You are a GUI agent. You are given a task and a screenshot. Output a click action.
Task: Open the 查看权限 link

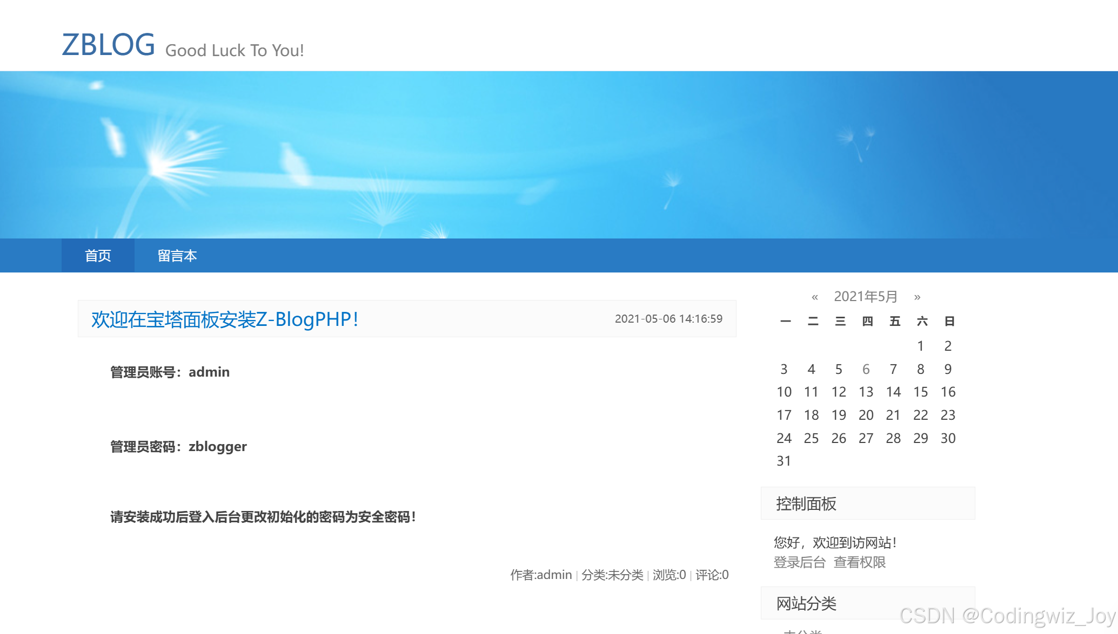coord(860,562)
